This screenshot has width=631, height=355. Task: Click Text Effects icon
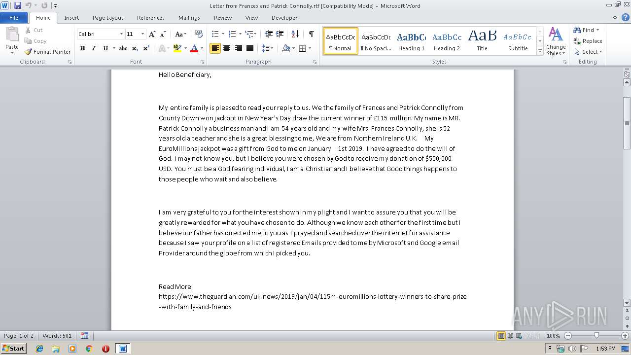(162, 48)
